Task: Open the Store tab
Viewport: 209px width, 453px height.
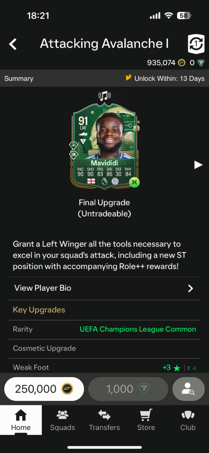Action: tap(146, 420)
